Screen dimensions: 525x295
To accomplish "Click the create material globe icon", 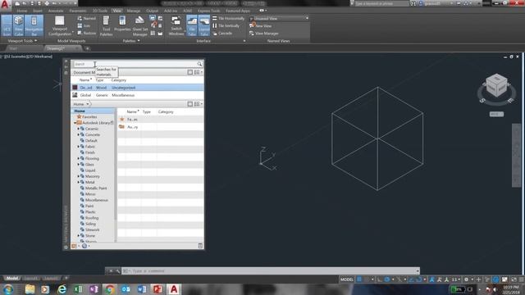I will [x=84, y=246].
